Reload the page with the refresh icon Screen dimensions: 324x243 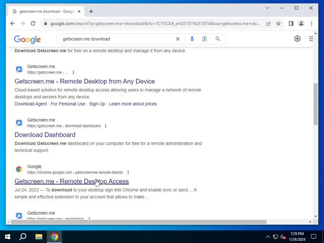coord(33,23)
